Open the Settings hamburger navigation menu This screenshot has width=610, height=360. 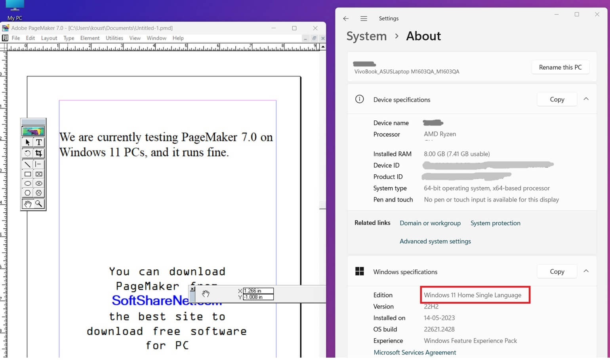tap(364, 19)
